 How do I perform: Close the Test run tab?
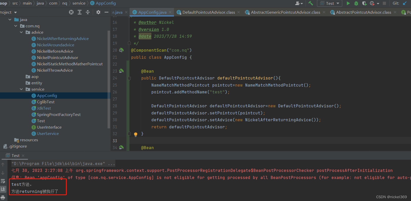pos(23,155)
